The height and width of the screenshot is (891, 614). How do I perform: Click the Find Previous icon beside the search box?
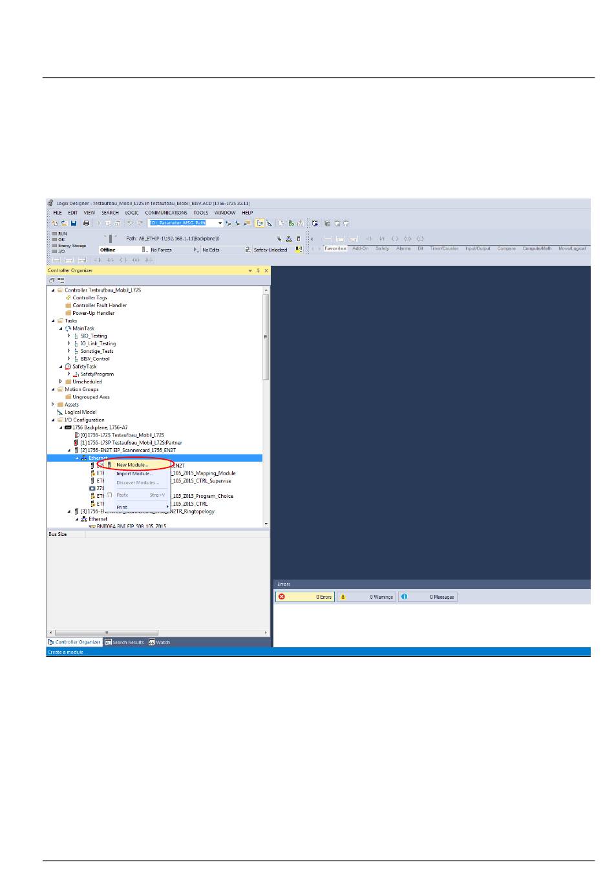tap(228, 223)
